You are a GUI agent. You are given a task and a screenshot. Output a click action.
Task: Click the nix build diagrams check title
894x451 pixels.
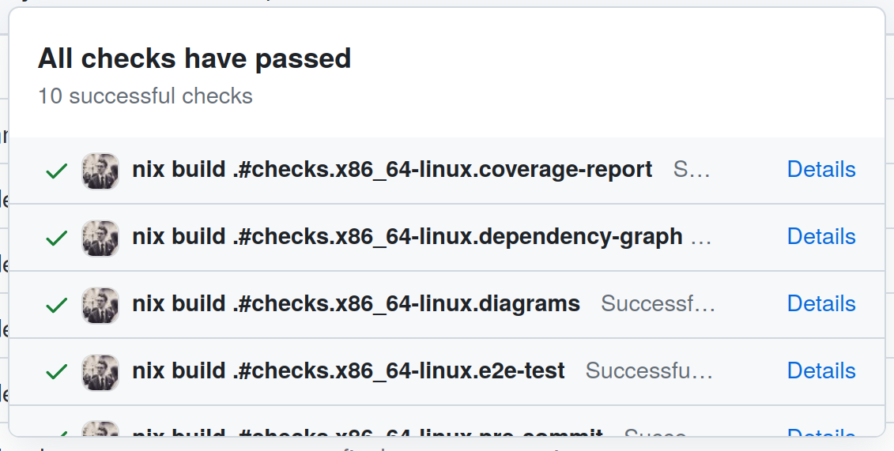click(356, 304)
